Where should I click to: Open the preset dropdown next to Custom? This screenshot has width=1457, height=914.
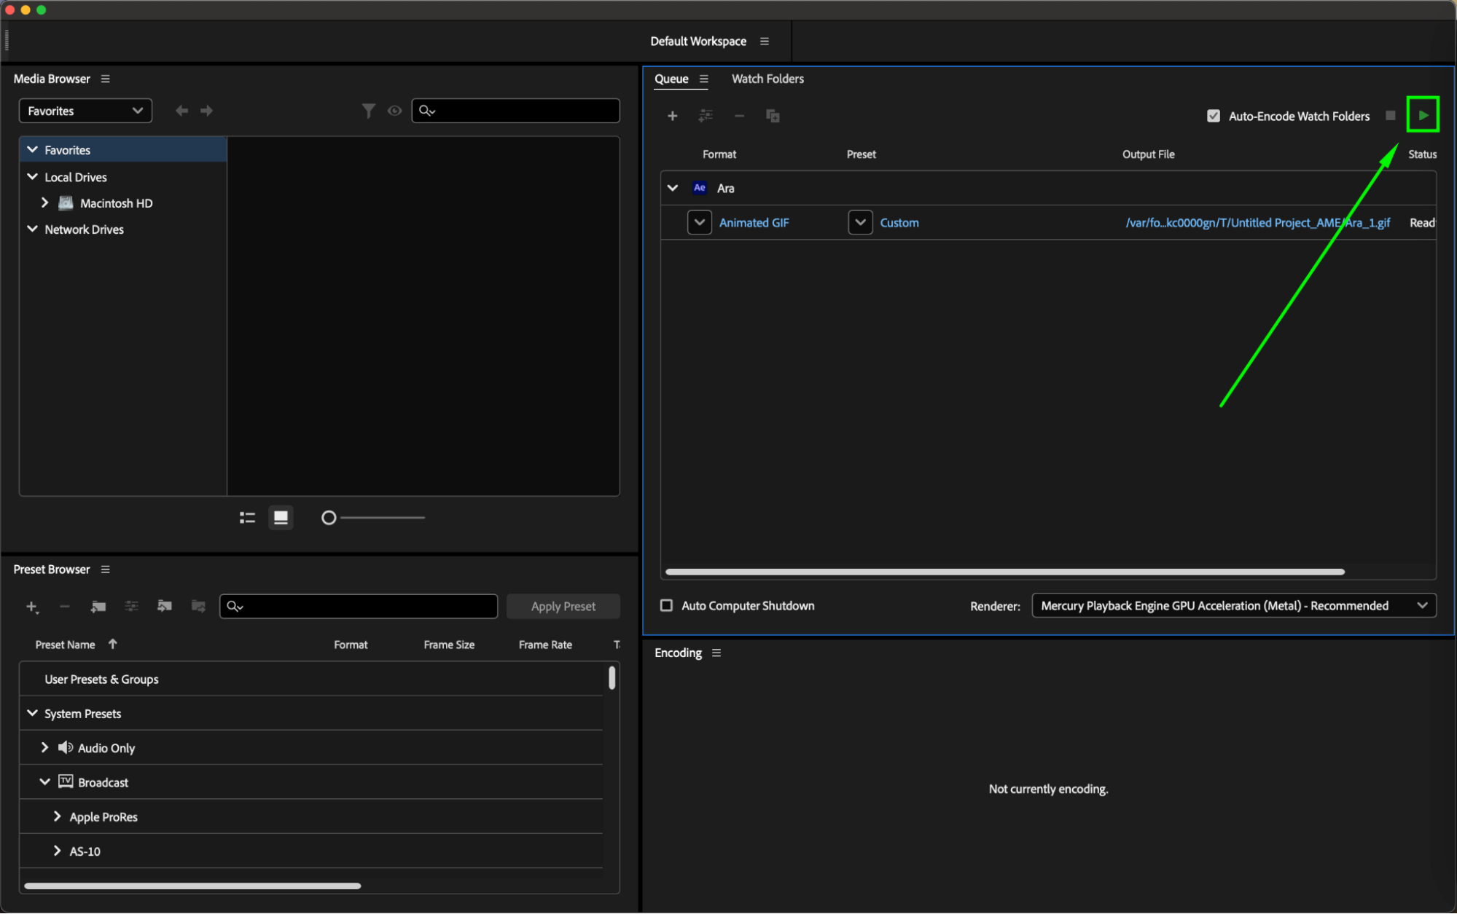point(861,223)
